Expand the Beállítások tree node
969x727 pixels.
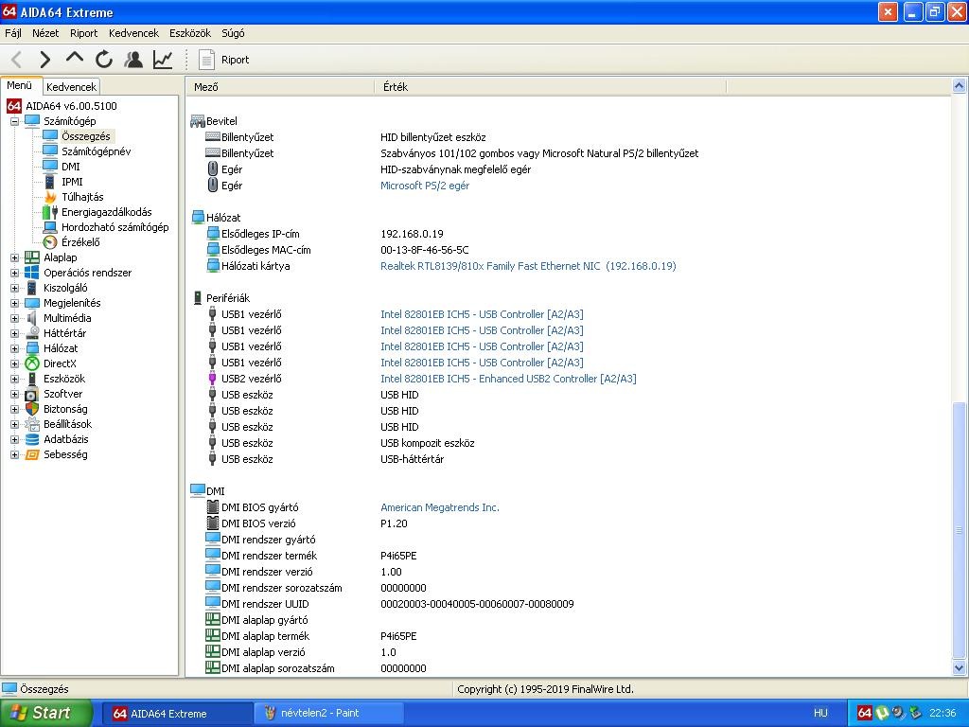click(14, 424)
